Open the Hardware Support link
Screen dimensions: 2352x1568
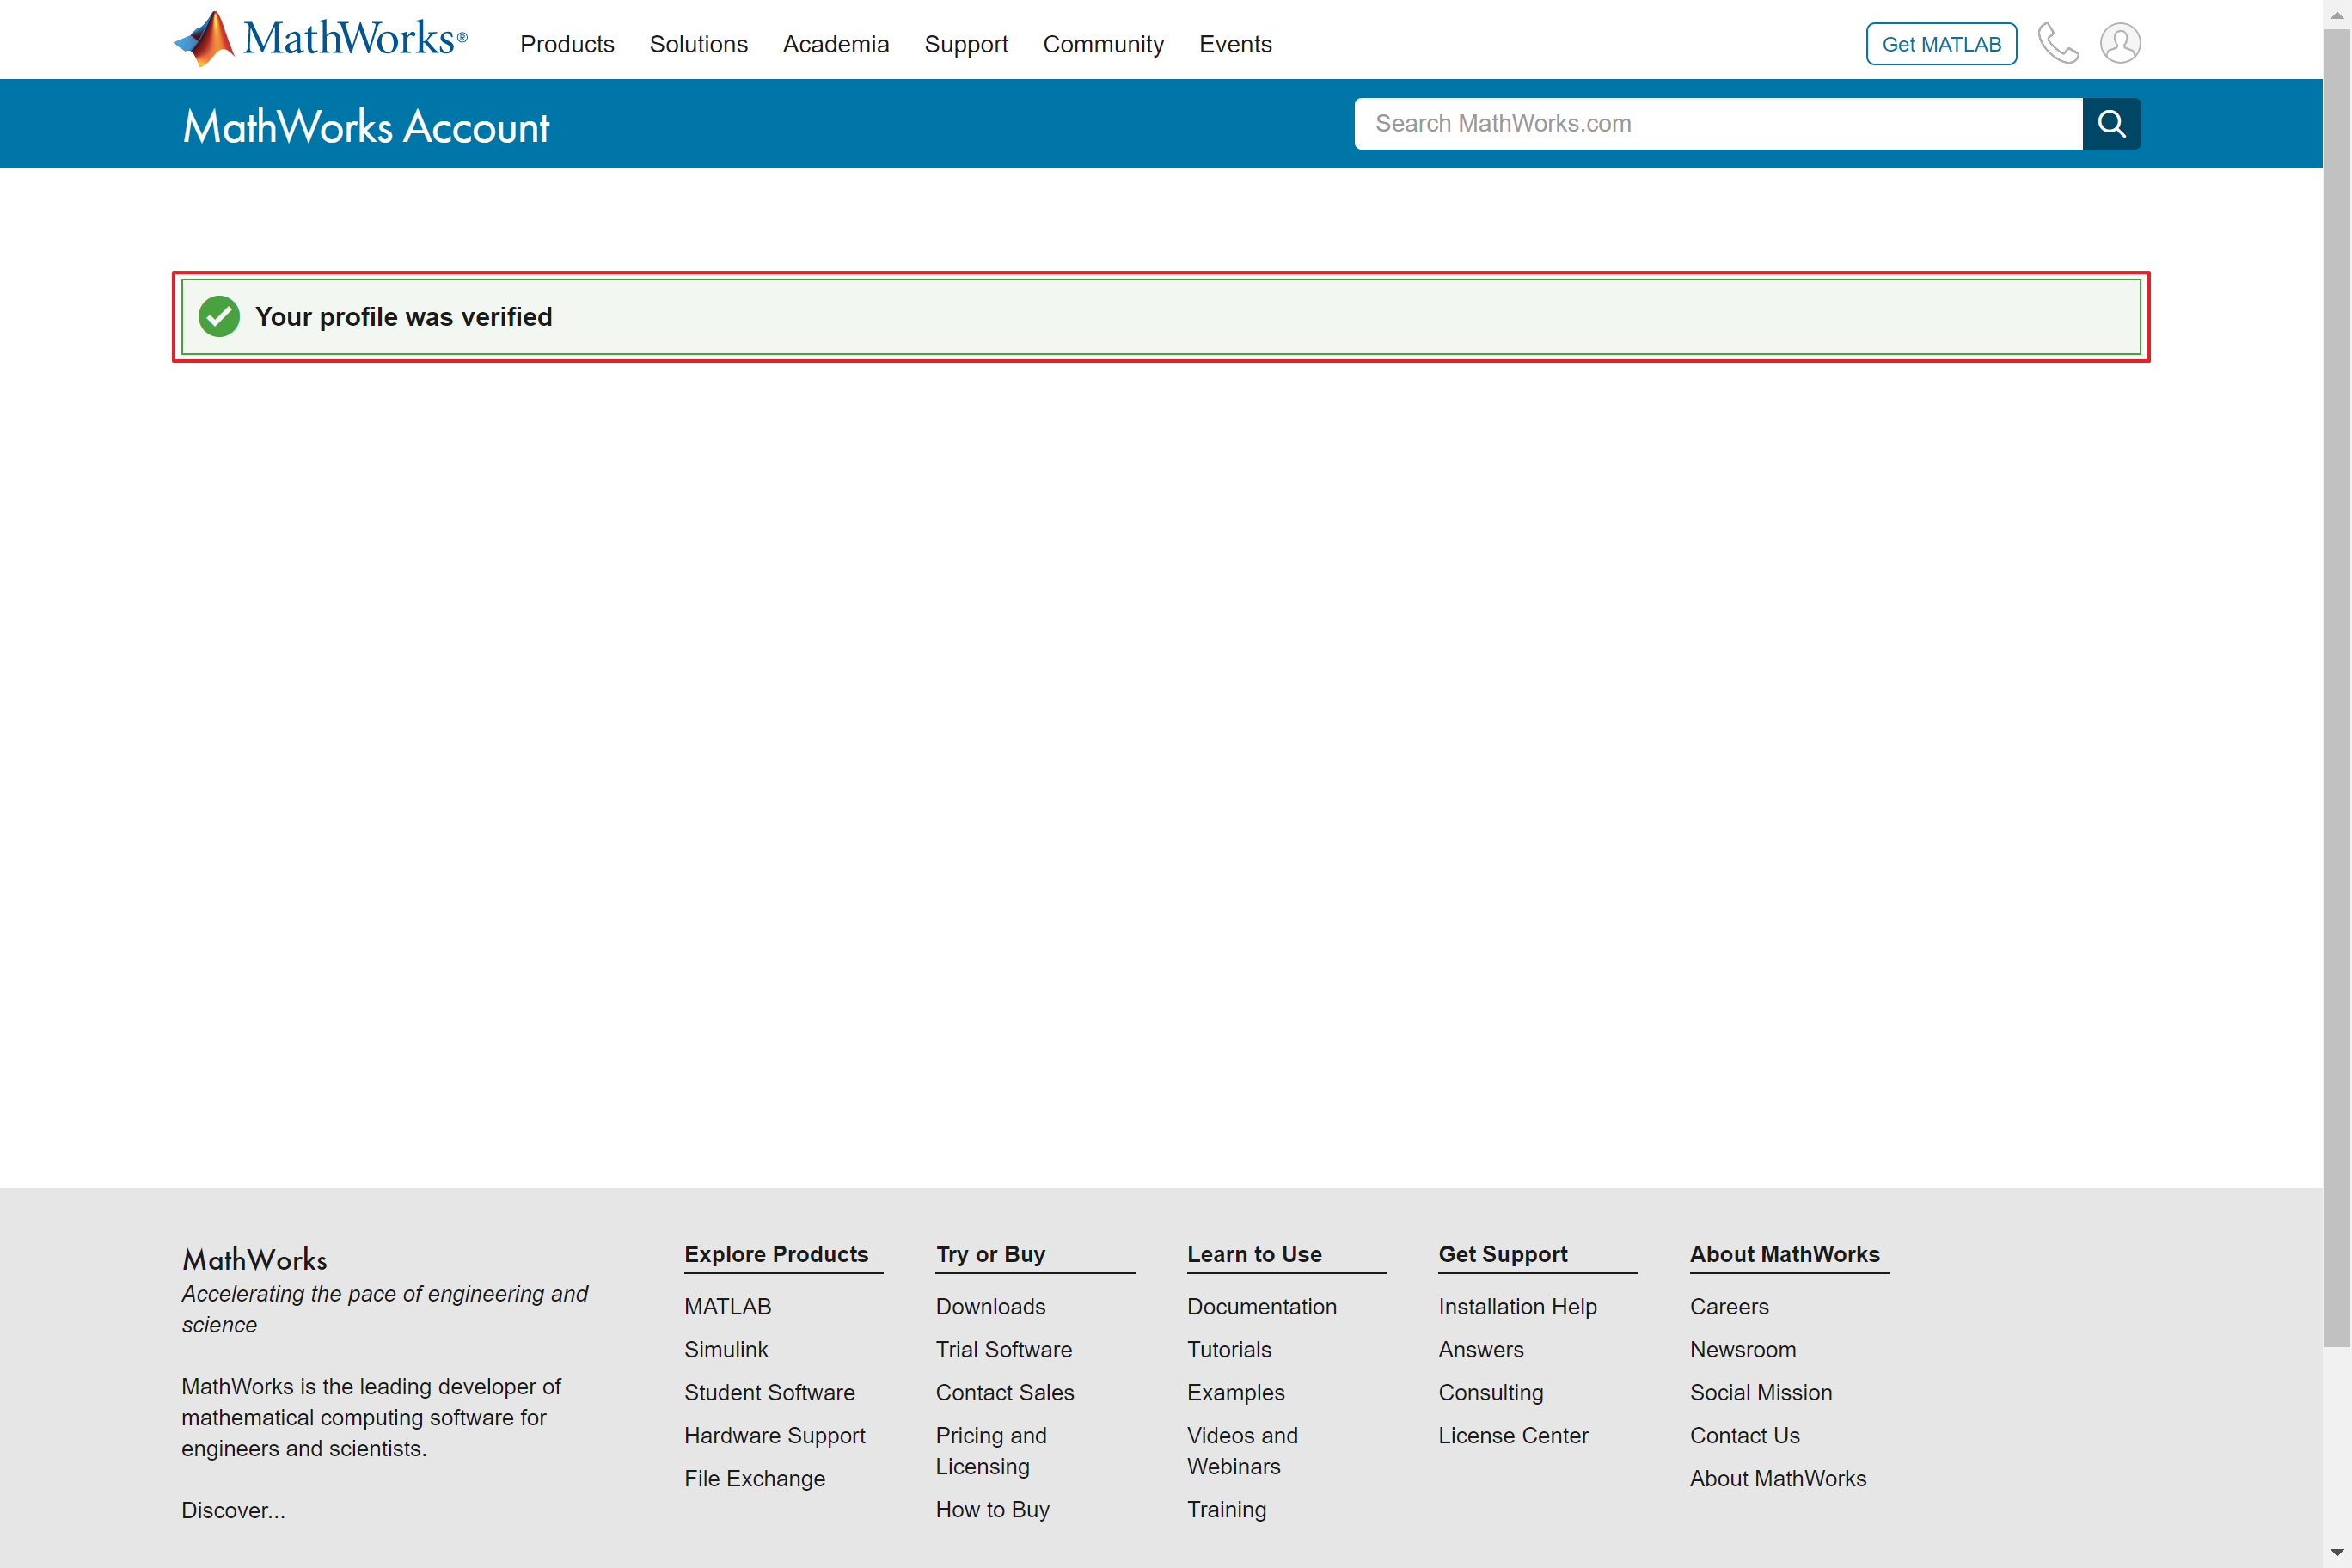[774, 1435]
